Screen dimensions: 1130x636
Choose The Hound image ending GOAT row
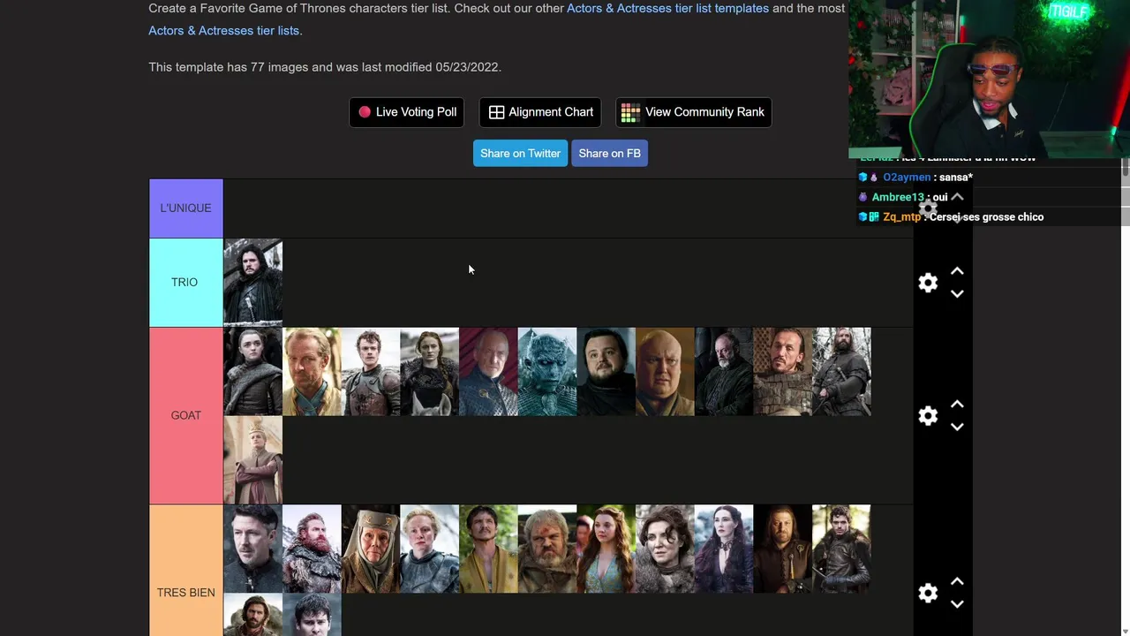click(x=841, y=372)
